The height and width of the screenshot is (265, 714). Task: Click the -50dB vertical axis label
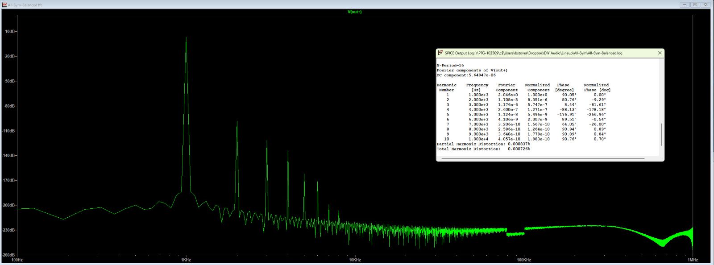10,81
